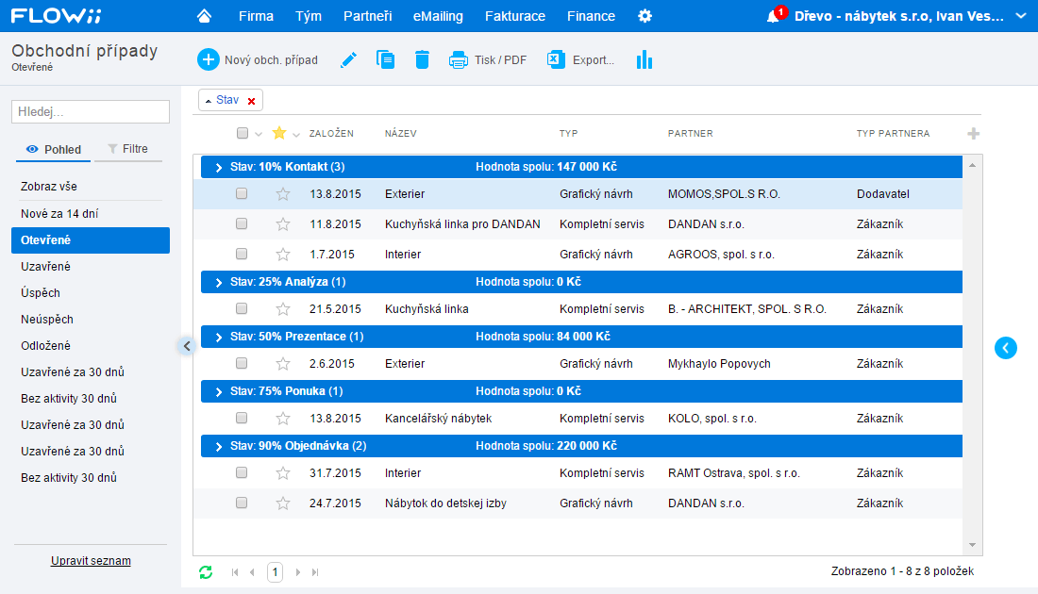Star the Interier row dated 31.7.2015
Viewport: 1038px width, 594px height.
click(x=283, y=473)
